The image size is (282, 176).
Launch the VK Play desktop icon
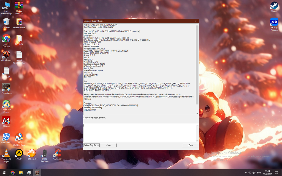[x=274, y=23]
